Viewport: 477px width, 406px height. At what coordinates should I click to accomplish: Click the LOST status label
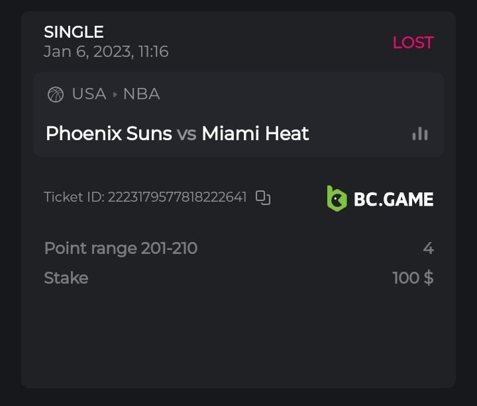click(413, 42)
